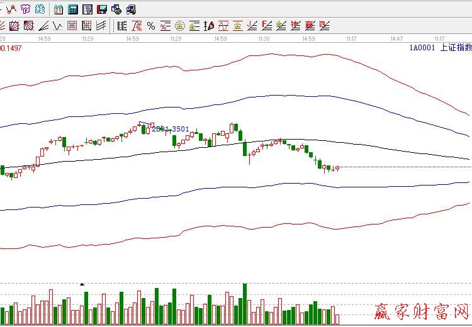Click the circled '金' gold icon

click(x=179, y=26)
